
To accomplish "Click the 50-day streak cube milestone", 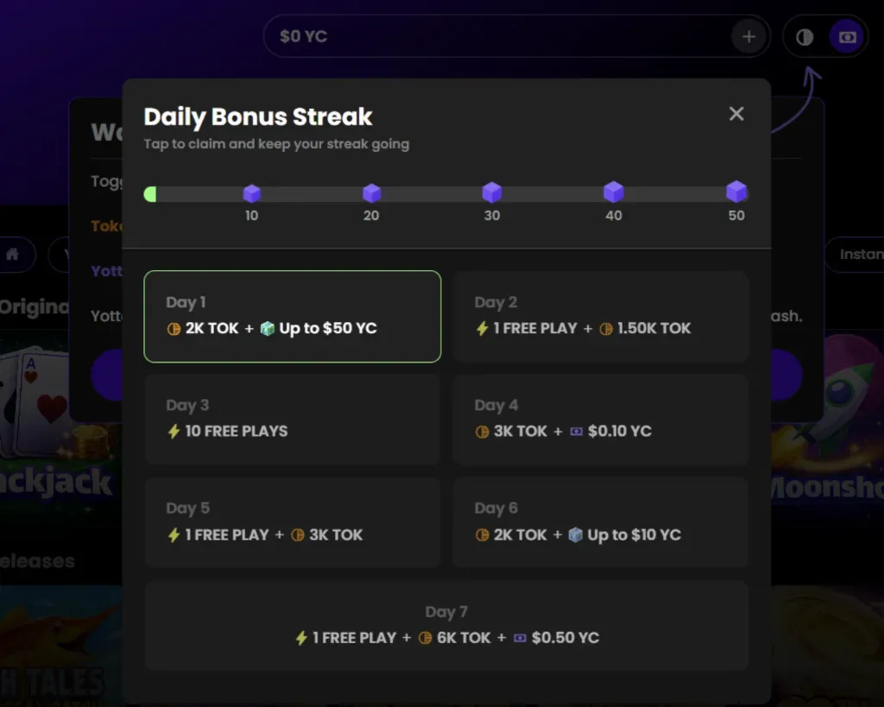I will pyautogui.click(x=736, y=192).
